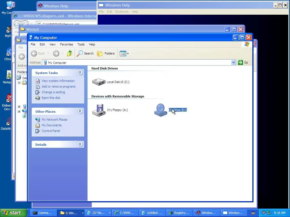This screenshot has width=290, height=217.
Task: Open the File menu in My Computer
Action: coord(33,44)
